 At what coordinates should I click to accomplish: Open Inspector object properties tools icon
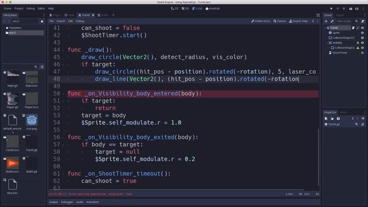pyautogui.click(x=363, y=124)
